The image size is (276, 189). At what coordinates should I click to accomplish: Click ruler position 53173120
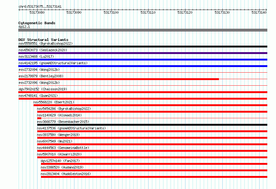[x=185, y=12]
